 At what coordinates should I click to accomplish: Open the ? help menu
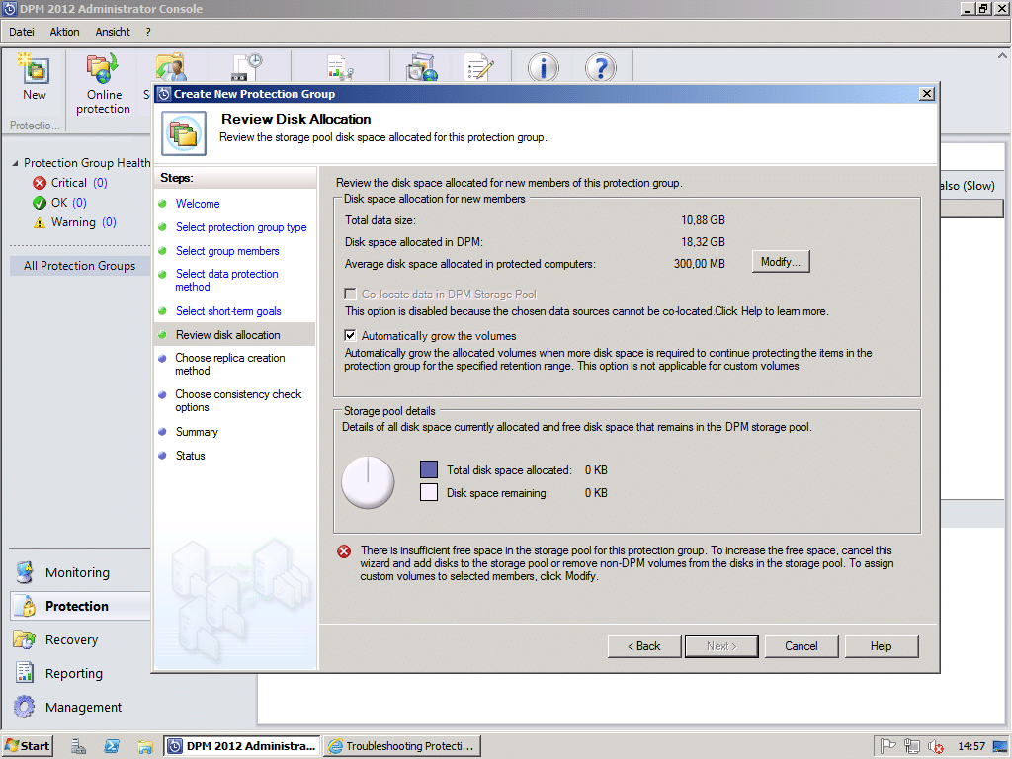[x=148, y=32]
